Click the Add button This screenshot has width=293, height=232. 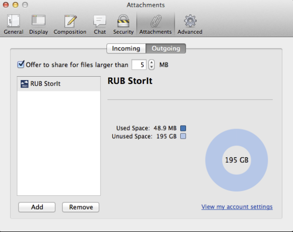(37, 207)
